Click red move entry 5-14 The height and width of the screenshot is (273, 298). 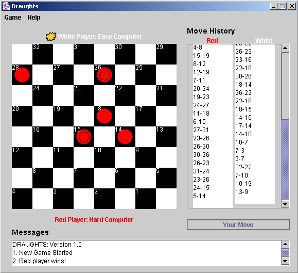click(199, 196)
